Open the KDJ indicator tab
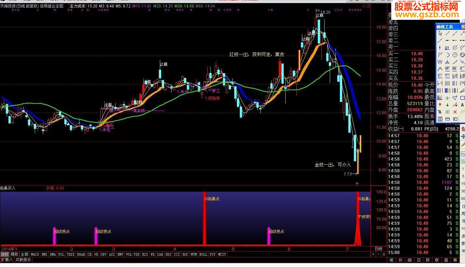 (168, 254)
